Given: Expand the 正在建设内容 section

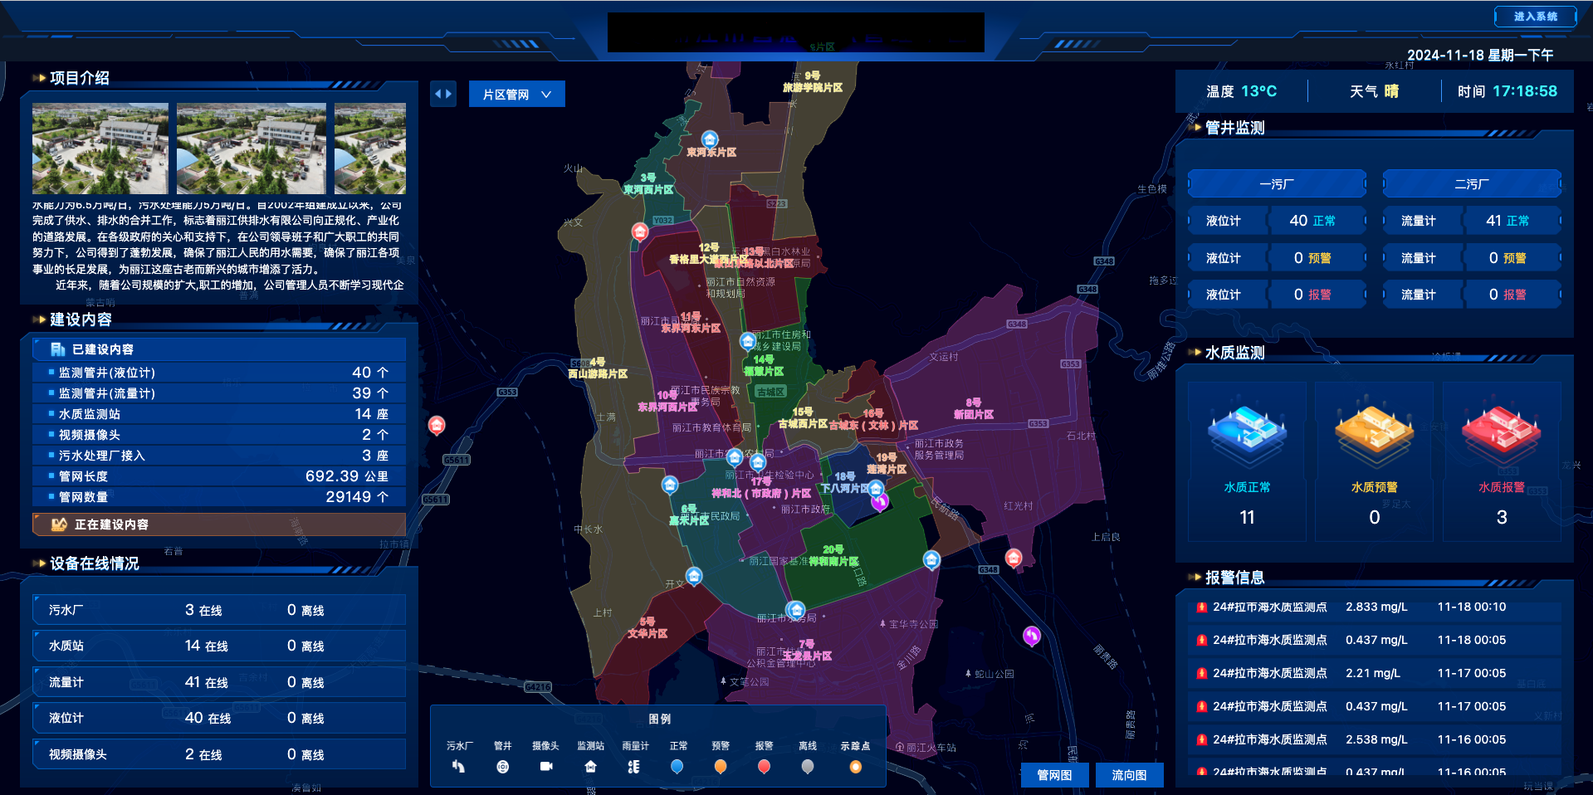Looking at the screenshot, I should [x=219, y=524].
